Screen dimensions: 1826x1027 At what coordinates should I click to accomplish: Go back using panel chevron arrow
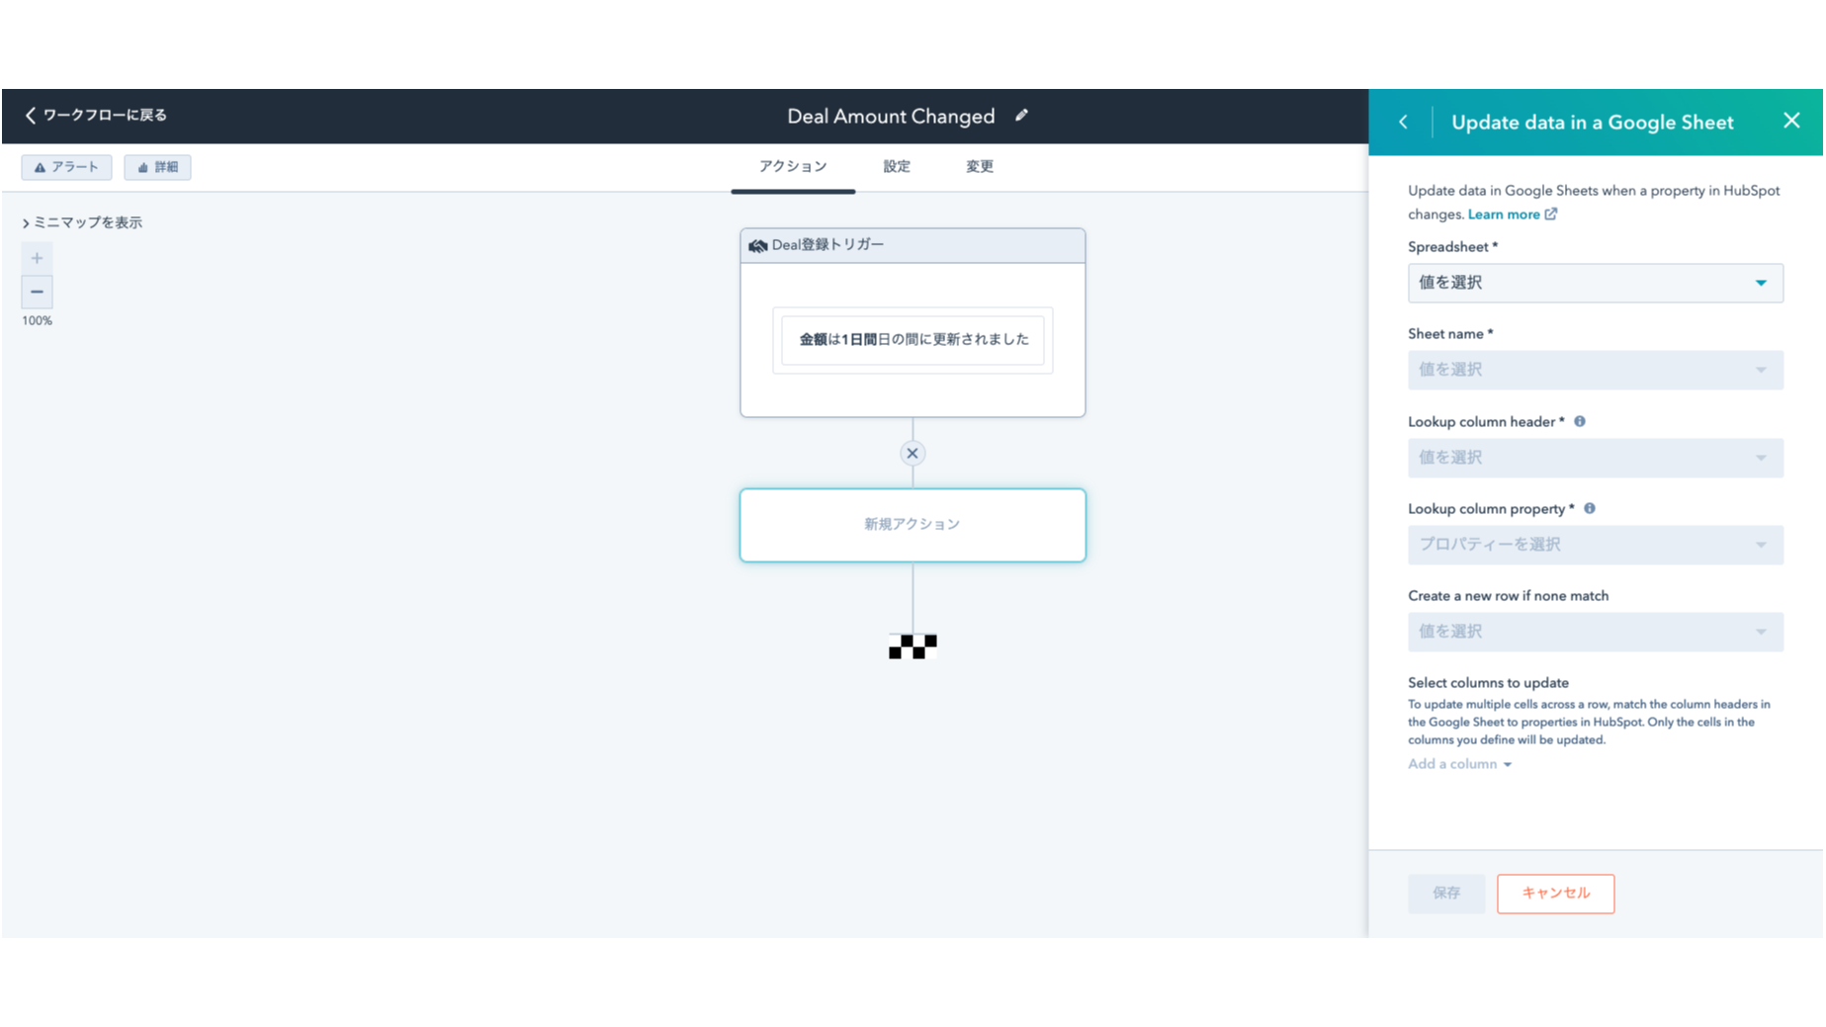(x=1403, y=122)
